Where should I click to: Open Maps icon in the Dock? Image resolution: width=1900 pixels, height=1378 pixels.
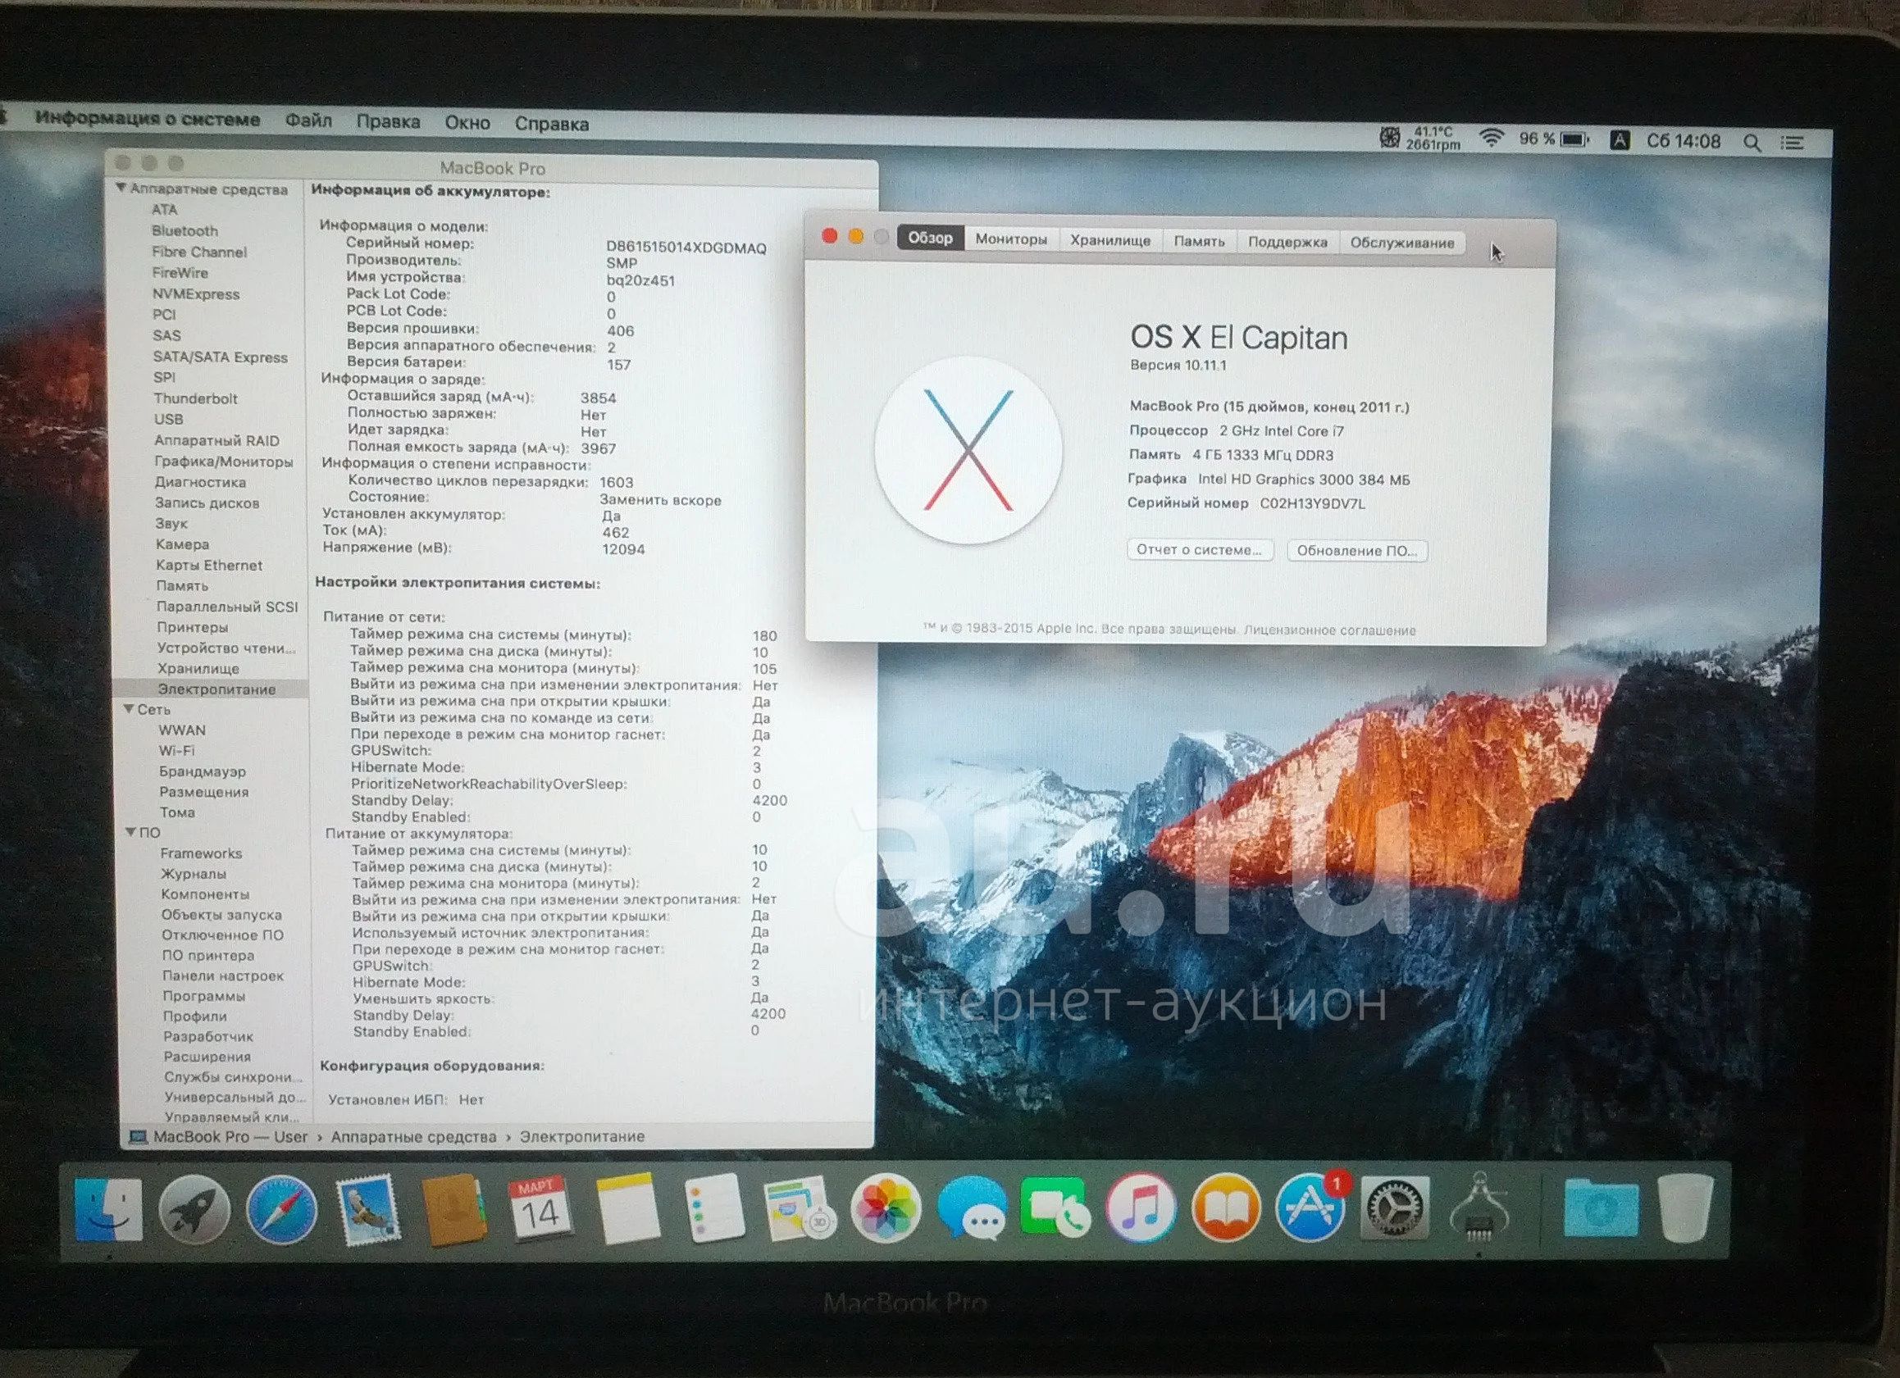point(799,1208)
